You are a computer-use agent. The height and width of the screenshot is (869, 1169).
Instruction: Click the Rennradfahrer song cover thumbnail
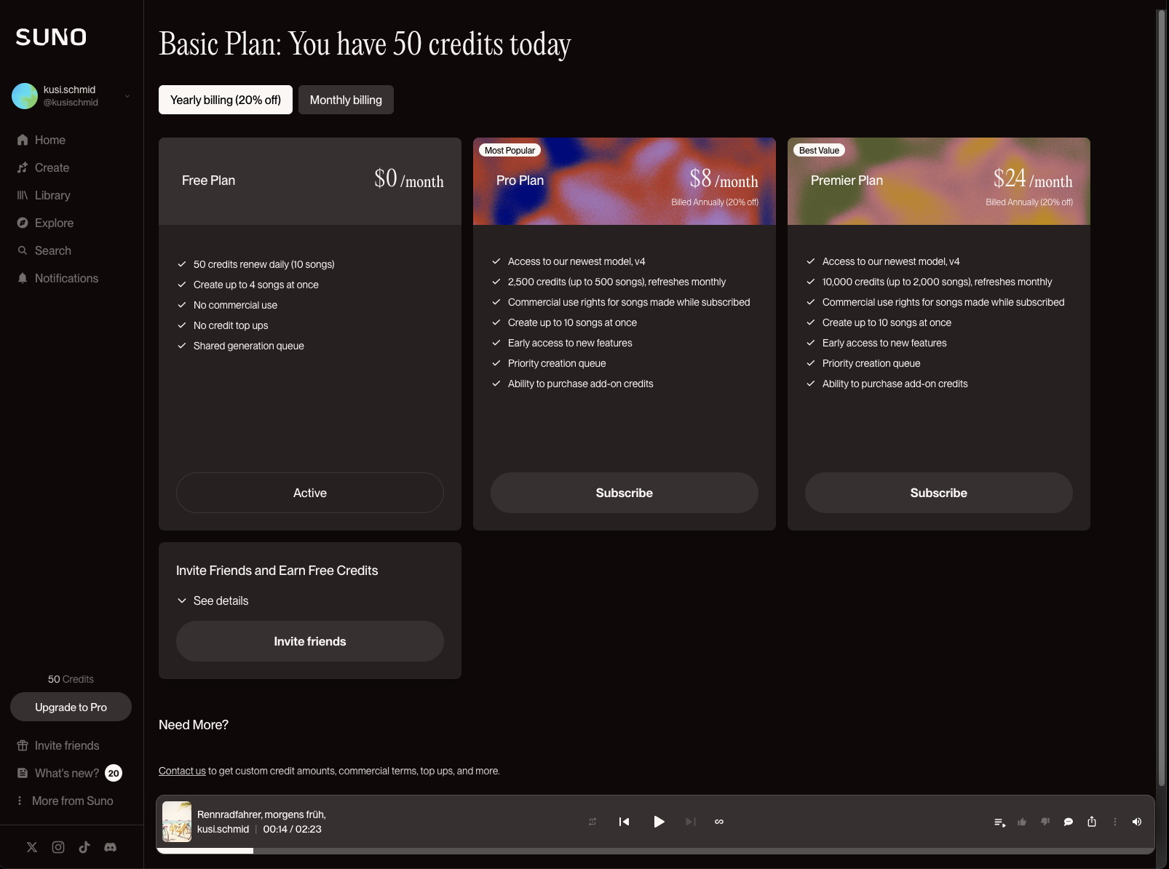click(177, 822)
